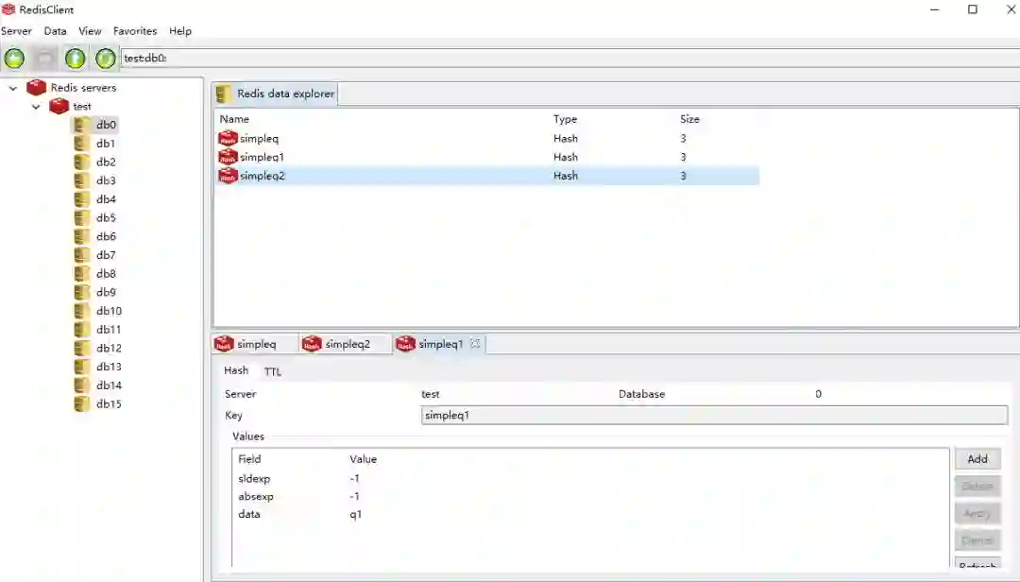Select db13 in the tree

pyautogui.click(x=109, y=367)
